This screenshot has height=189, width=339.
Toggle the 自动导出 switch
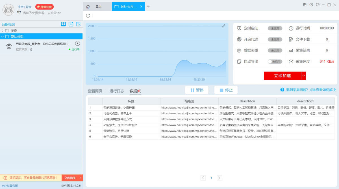tap(275, 61)
